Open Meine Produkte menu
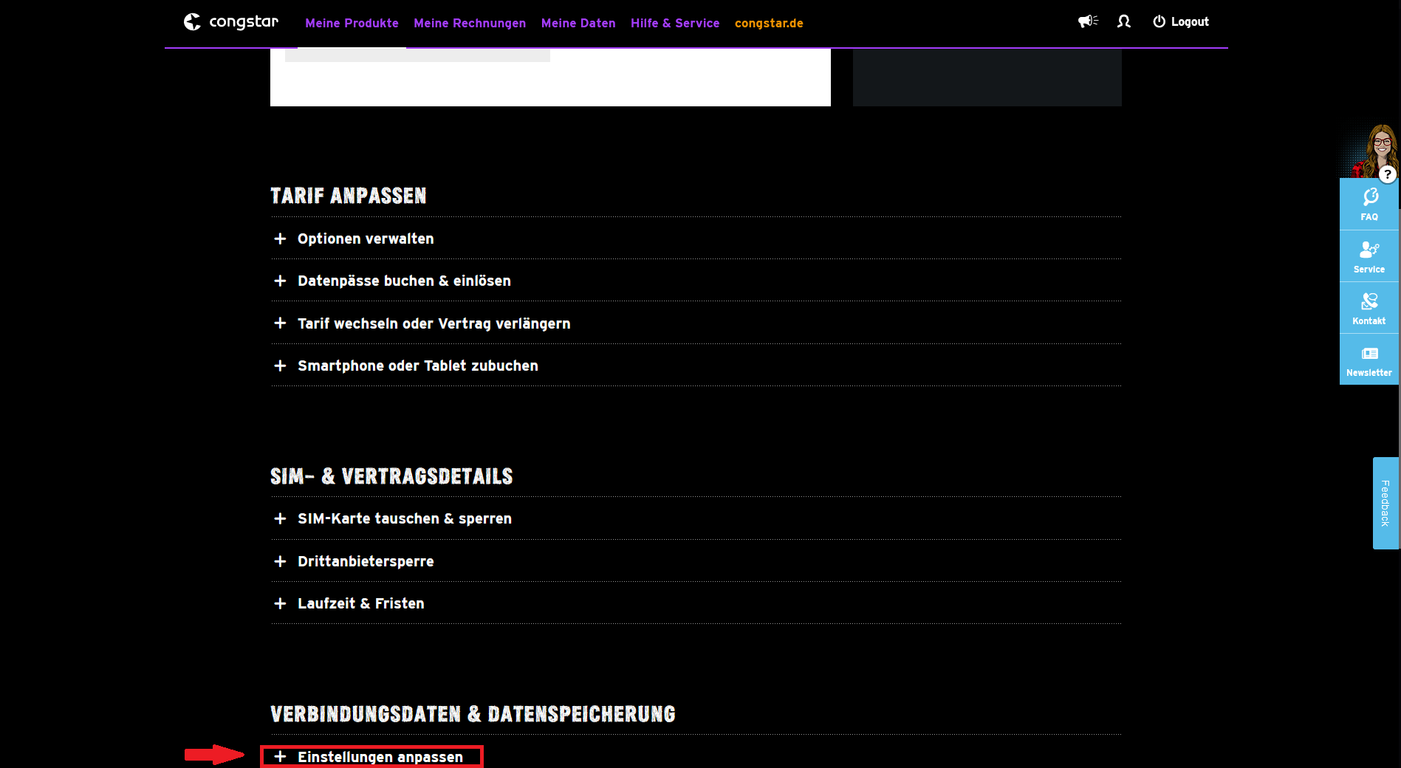Viewport: 1401px width, 768px height. (x=352, y=23)
